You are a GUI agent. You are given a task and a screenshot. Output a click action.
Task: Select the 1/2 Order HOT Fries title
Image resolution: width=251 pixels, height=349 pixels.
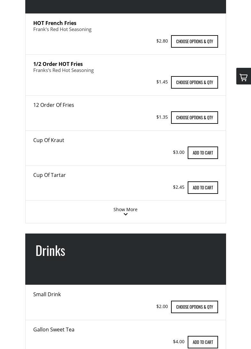pos(58,64)
